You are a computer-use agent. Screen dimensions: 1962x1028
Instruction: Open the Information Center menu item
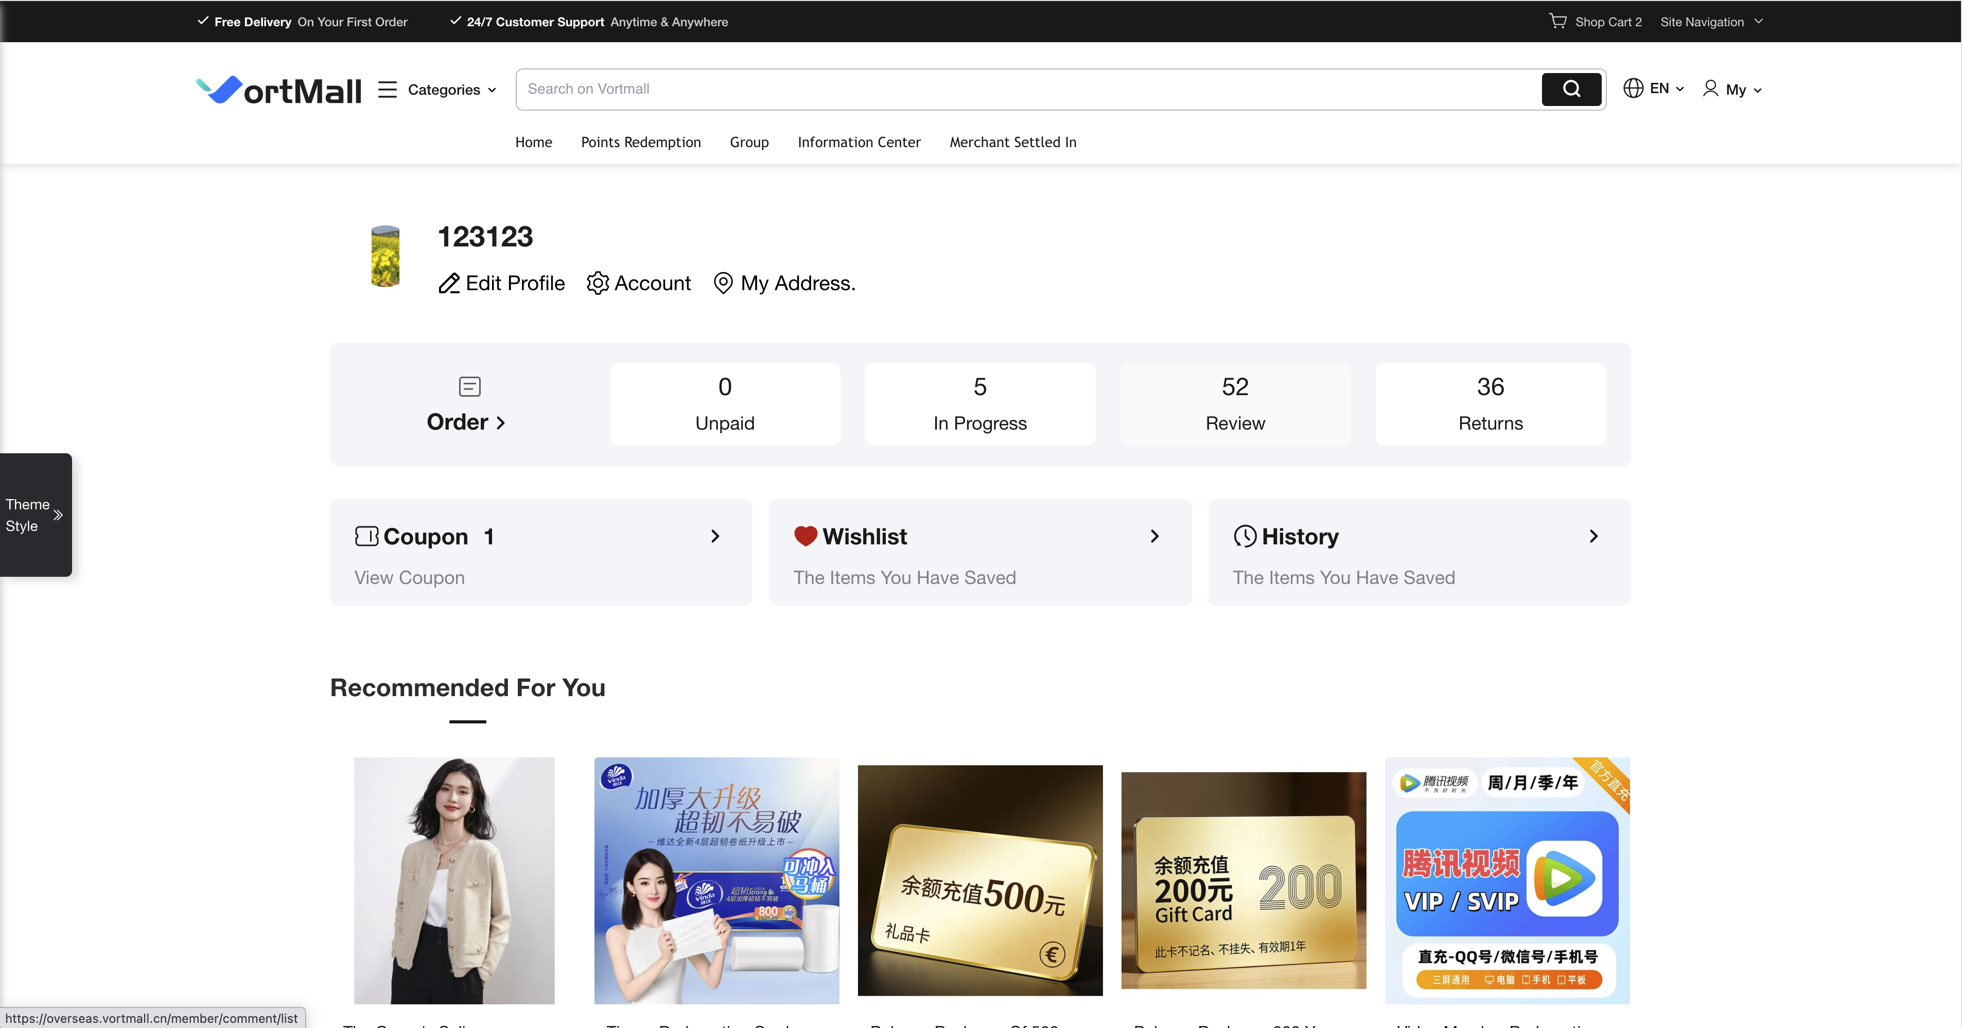tap(859, 143)
